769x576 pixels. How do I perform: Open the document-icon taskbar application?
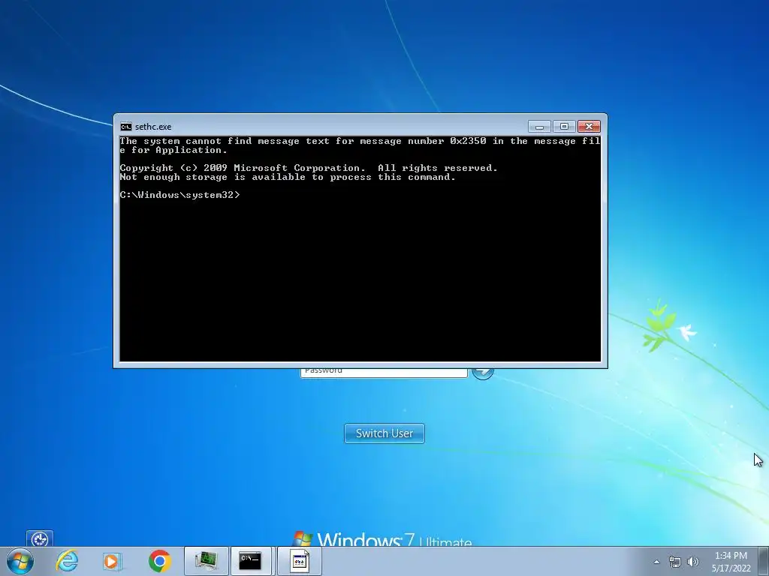click(300, 561)
